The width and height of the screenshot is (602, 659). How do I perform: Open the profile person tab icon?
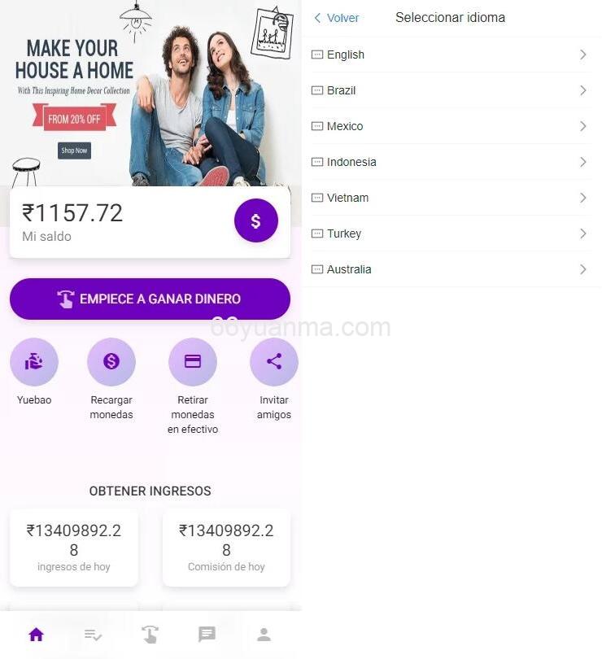(264, 635)
